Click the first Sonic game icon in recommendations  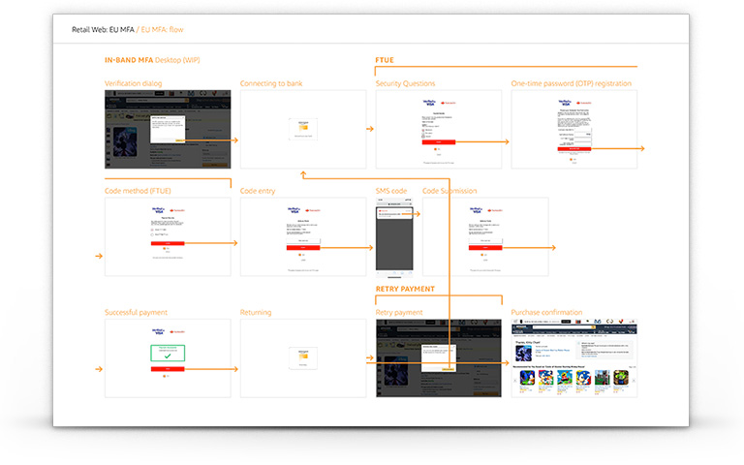[527, 378]
